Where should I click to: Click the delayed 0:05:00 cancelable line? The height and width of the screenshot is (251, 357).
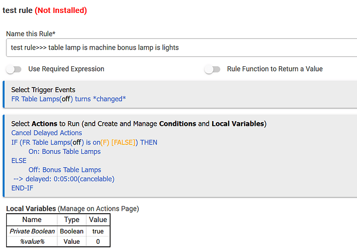(x=64, y=179)
